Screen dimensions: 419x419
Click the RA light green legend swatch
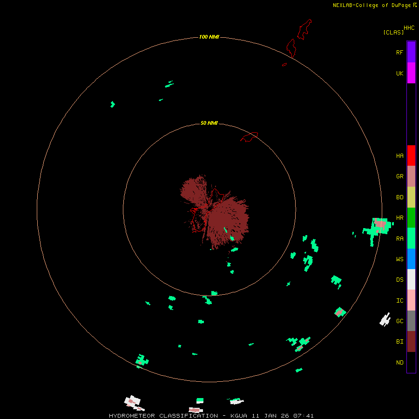[x=411, y=238]
